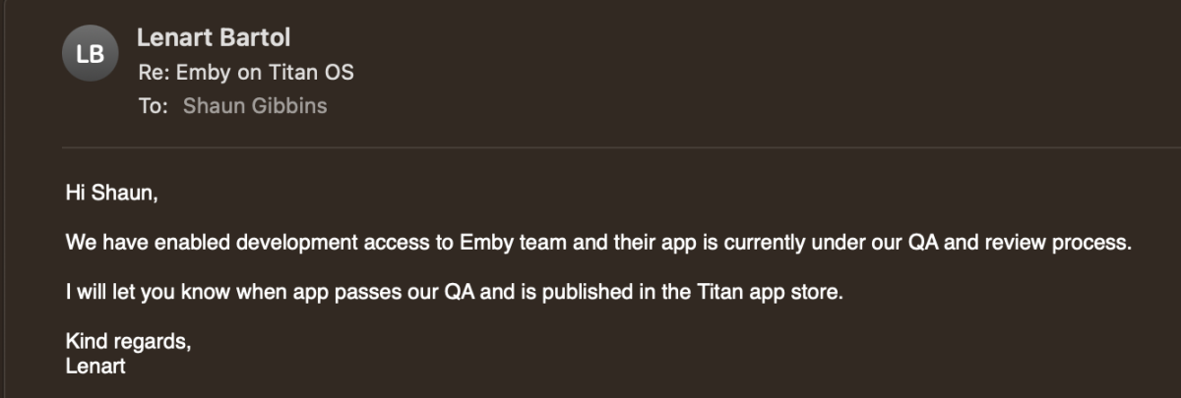This screenshot has width=1181, height=398.
Task: Click the To: field label
Action: coord(153,106)
